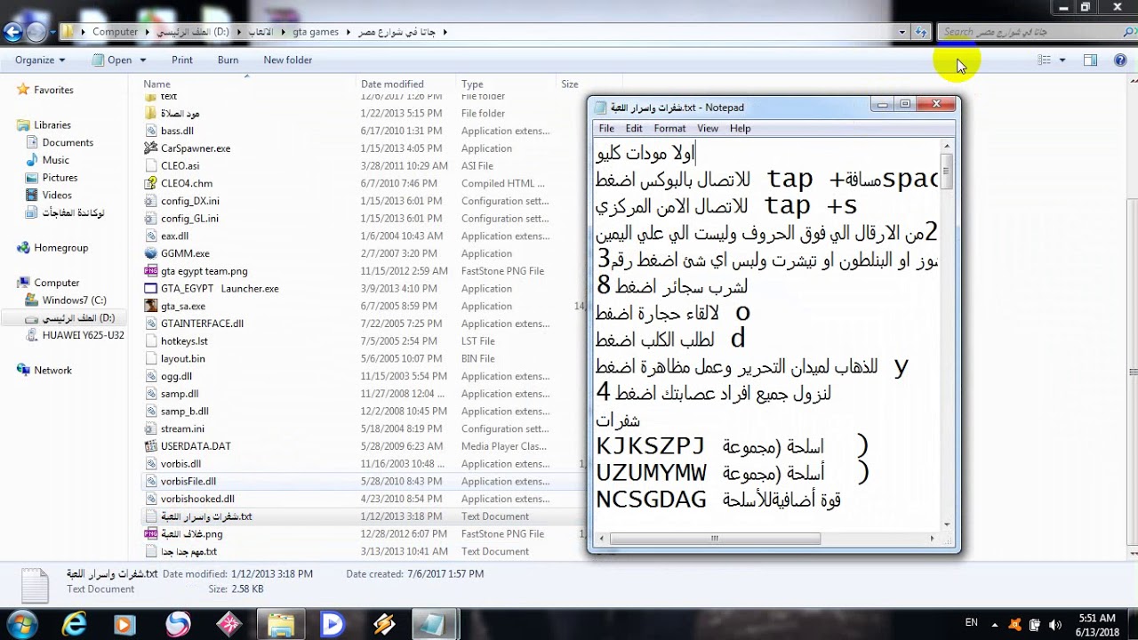
Task: Expand the gta games breadcrumb arrow
Action: (348, 32)
